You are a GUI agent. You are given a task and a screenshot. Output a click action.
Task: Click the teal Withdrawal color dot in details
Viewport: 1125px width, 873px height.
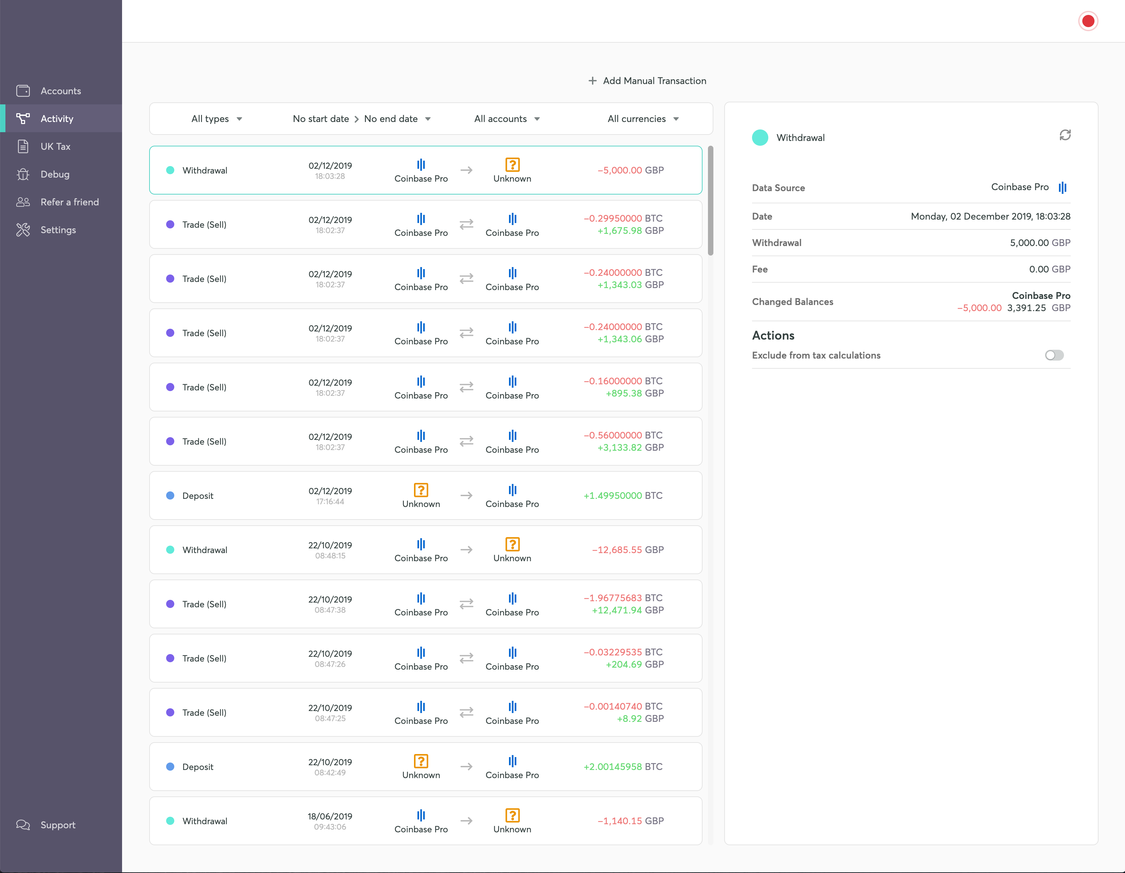pos(760,138)
